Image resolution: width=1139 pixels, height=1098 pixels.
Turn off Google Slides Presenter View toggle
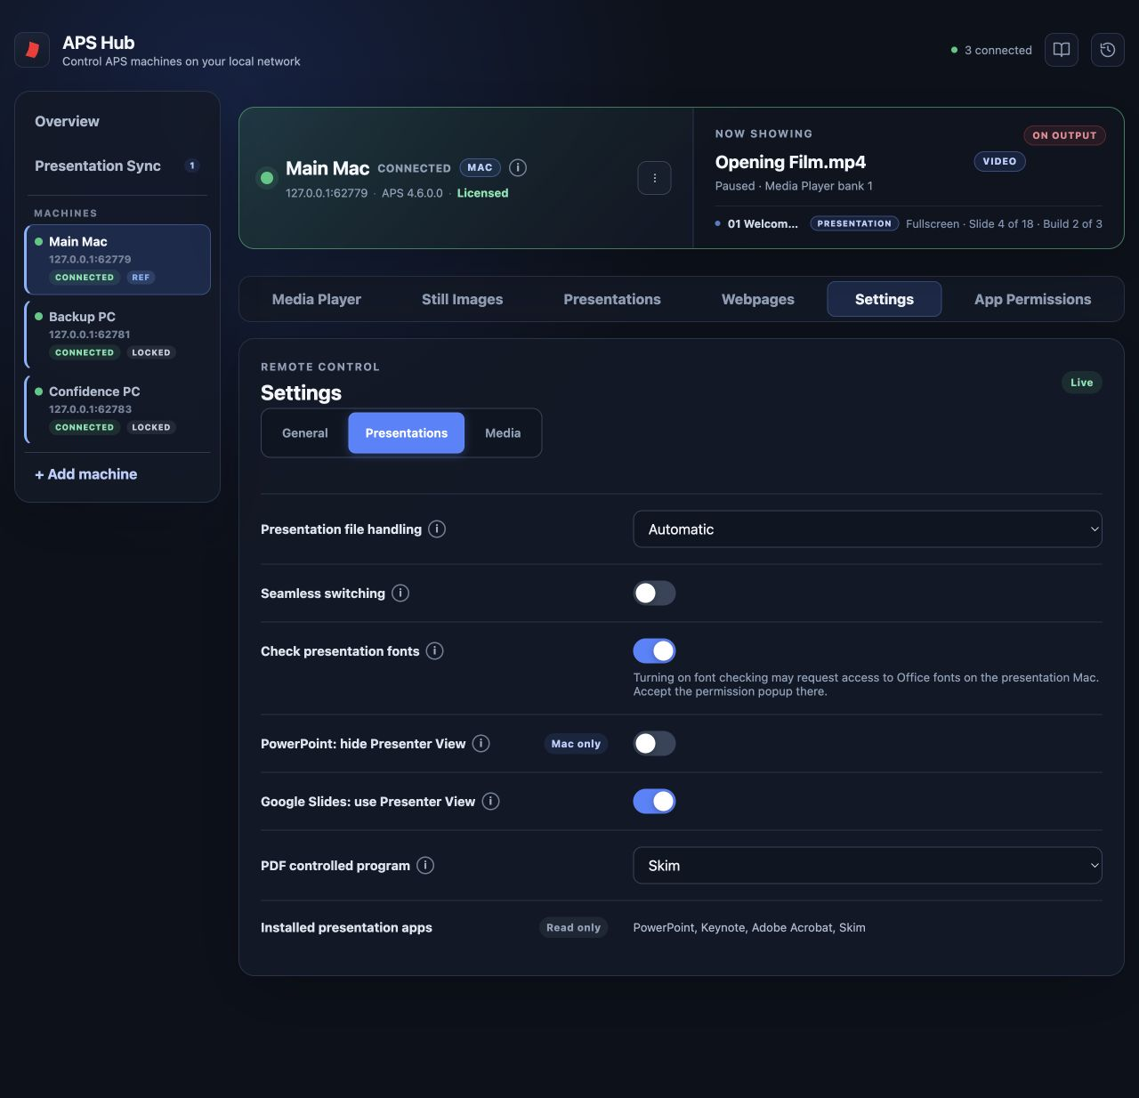[x=654, y=801]
